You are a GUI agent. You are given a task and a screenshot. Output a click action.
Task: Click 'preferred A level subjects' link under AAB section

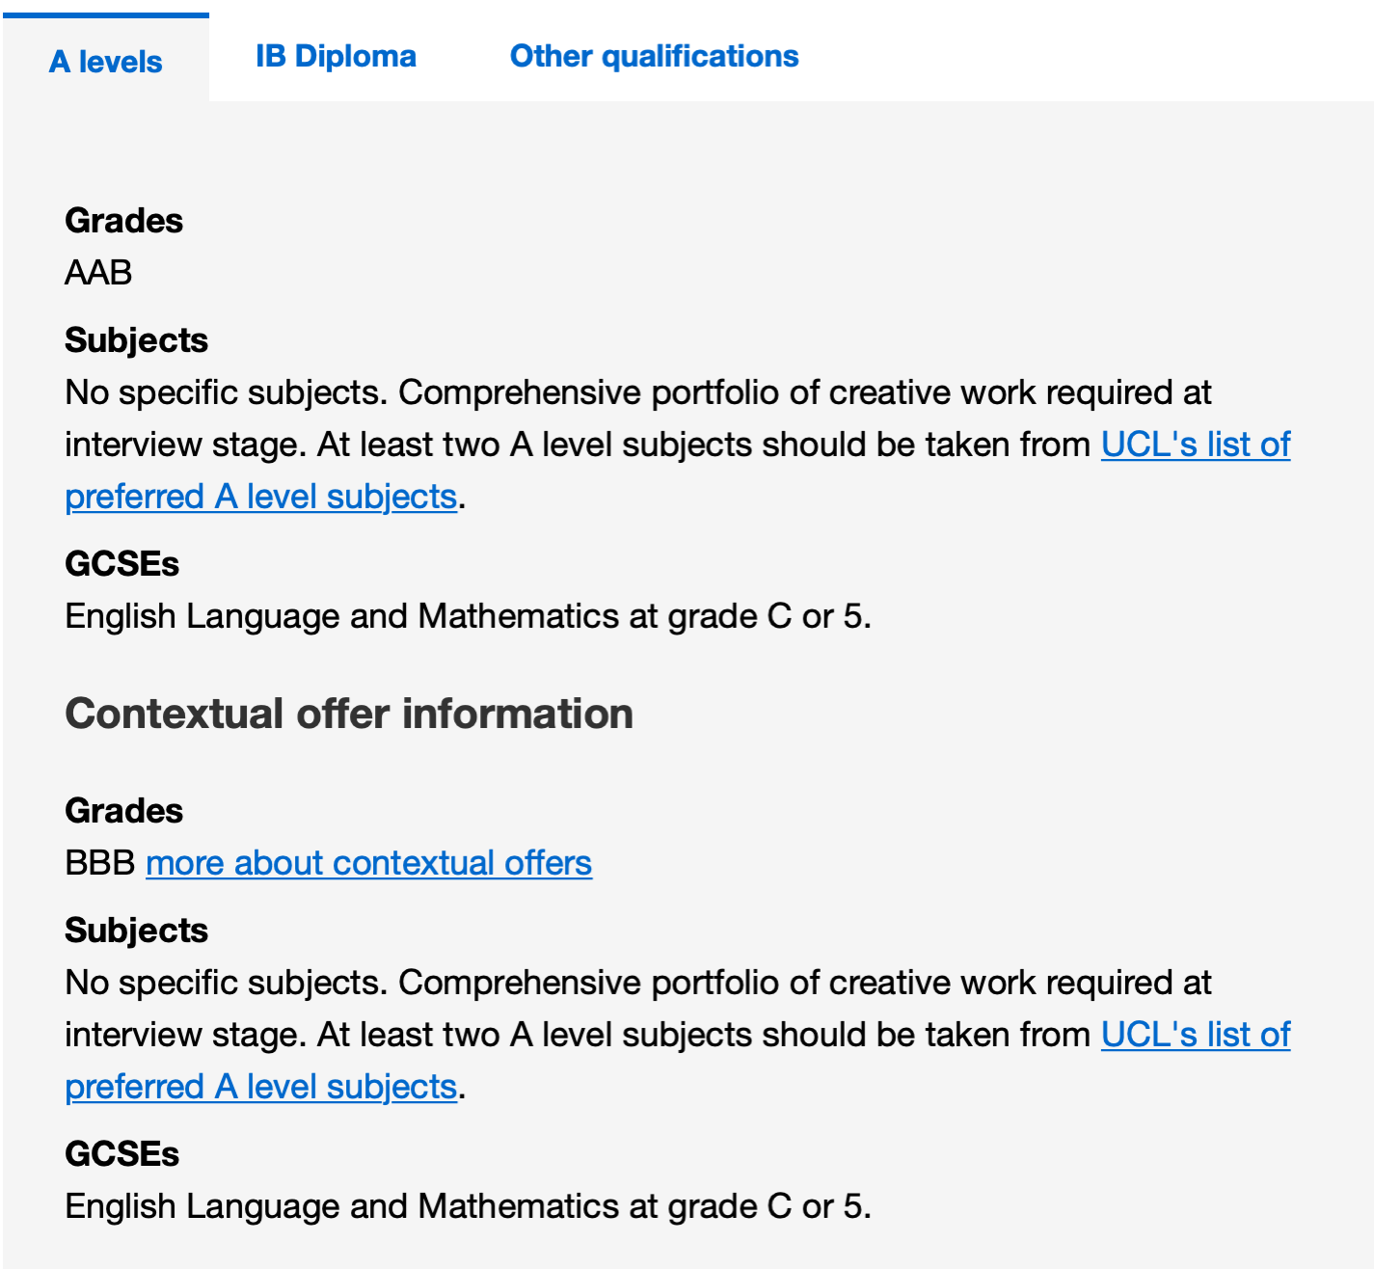260,497
